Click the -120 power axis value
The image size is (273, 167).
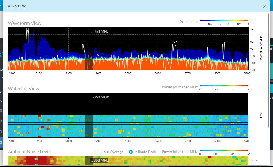click(252, 70)
